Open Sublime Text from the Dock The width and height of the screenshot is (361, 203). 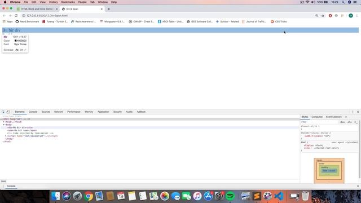[x=257, y=196]
